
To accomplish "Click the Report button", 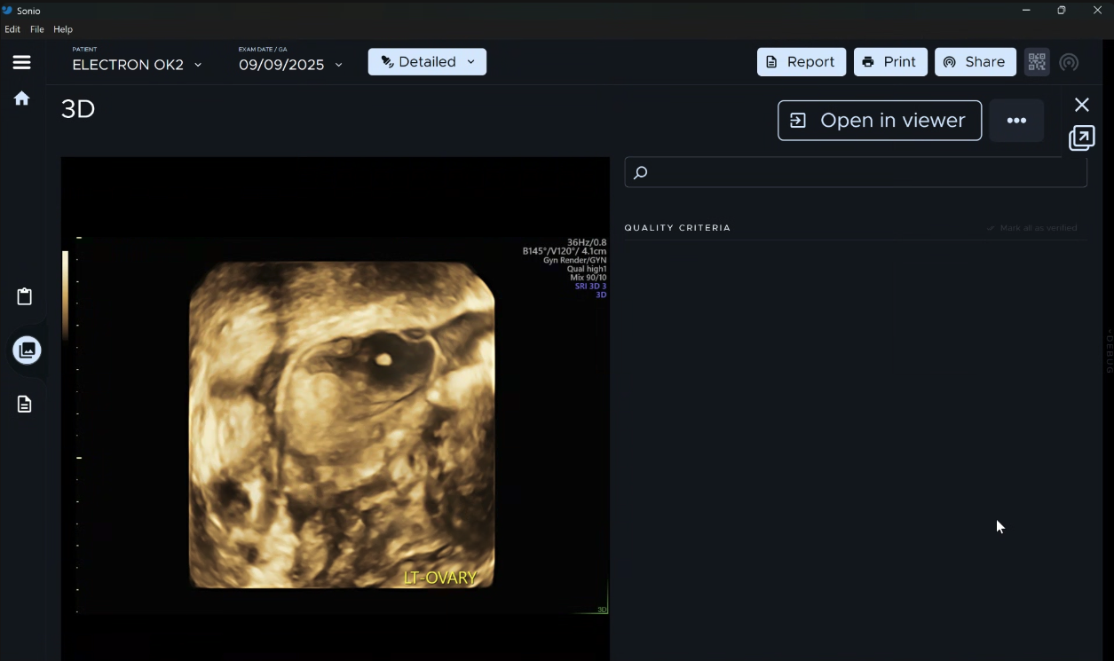I will (801, 62).
